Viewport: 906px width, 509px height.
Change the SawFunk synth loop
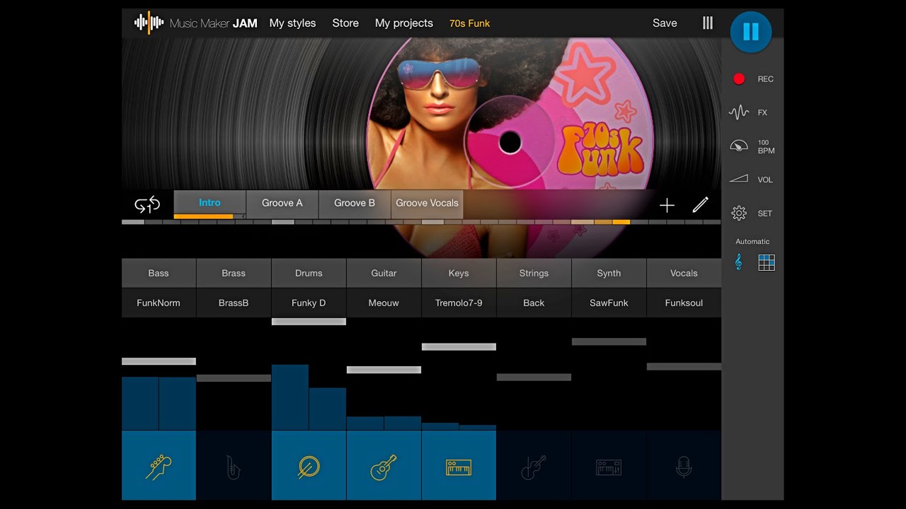point(609,303)
